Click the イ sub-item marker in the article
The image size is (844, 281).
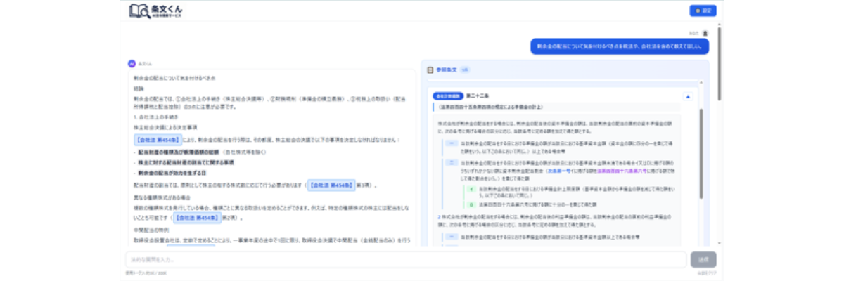(472, 189)
